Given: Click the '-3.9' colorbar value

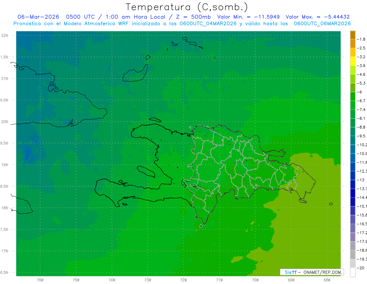Looking at the screenshot, I should [x=361, y=66].
